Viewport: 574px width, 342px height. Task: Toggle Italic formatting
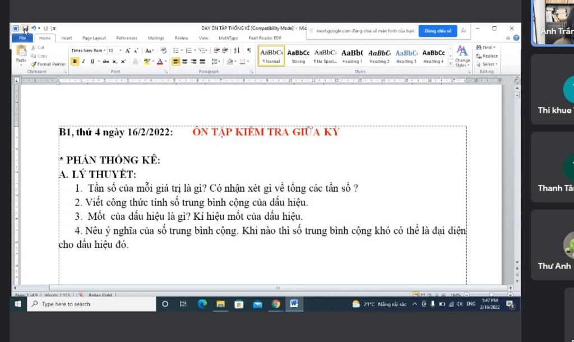[84, 62]
